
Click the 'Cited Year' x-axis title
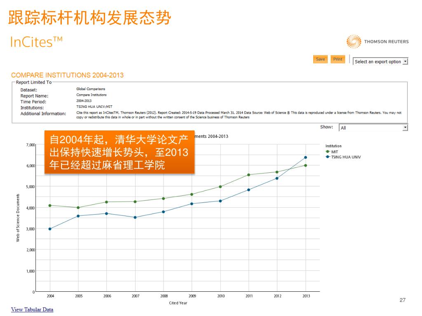[x=178, y=303]
